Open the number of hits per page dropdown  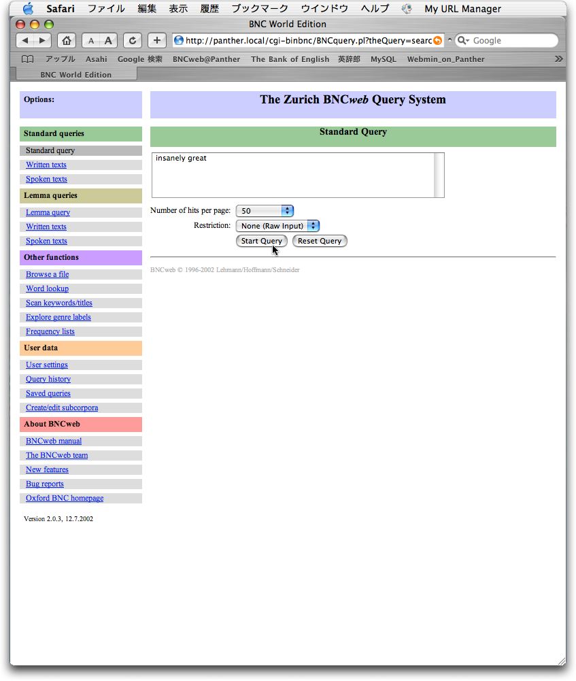tap(265, 211)
